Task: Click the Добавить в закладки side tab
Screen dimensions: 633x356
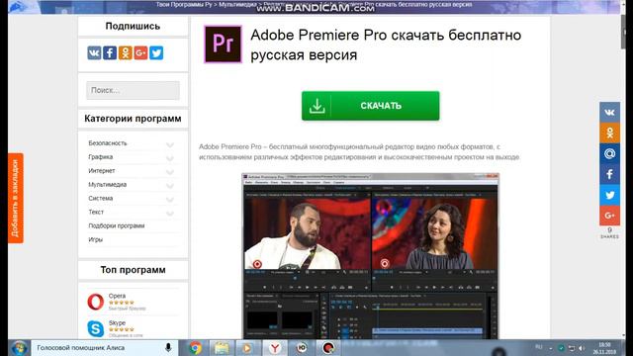Action: (16, 198)
